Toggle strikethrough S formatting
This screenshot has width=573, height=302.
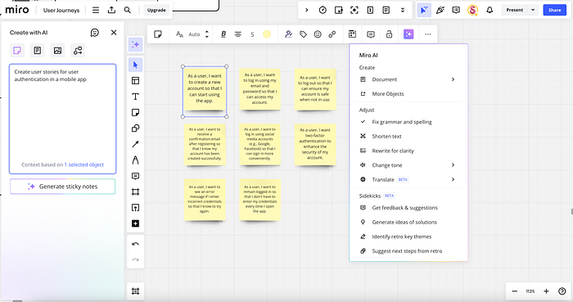252,34
